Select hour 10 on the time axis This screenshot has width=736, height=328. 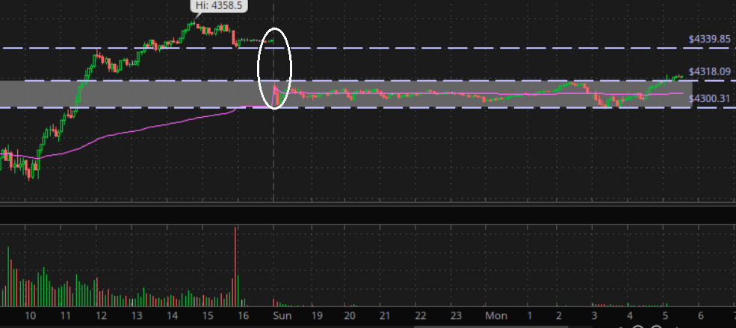click(30, 315)
